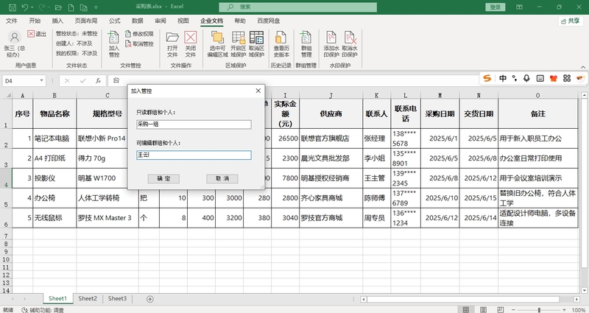Expand the customize quick access toolbar arrow
Screen dimensions: 589x313
(96, 7)
